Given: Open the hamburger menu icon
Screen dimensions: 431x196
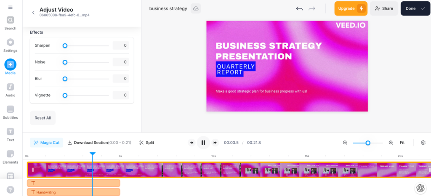Looking at the screenshot, I should (11, 7).
